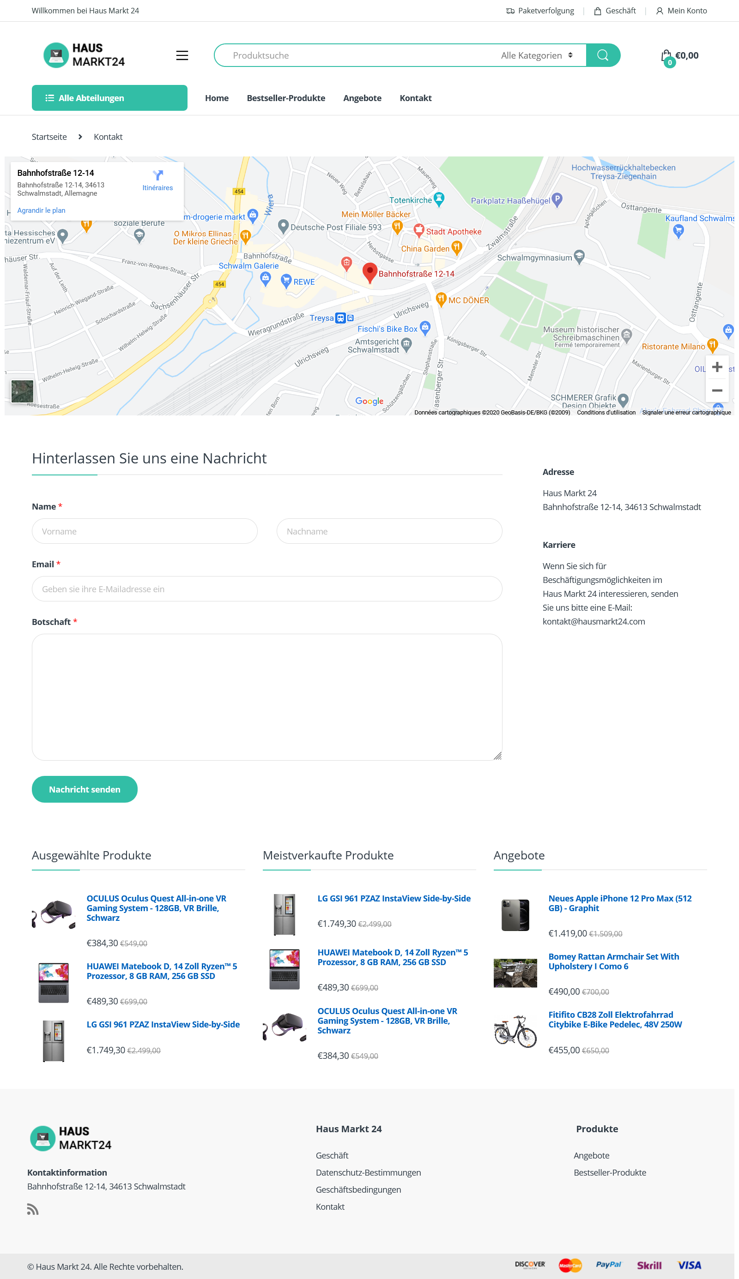Open Paketverfolgung in top bar
The width and height of the screenshot is (739, 1279).
click(540, 11)
